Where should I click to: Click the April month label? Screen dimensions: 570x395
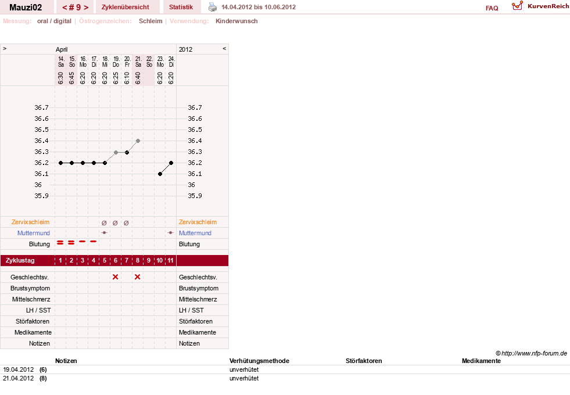62,49
